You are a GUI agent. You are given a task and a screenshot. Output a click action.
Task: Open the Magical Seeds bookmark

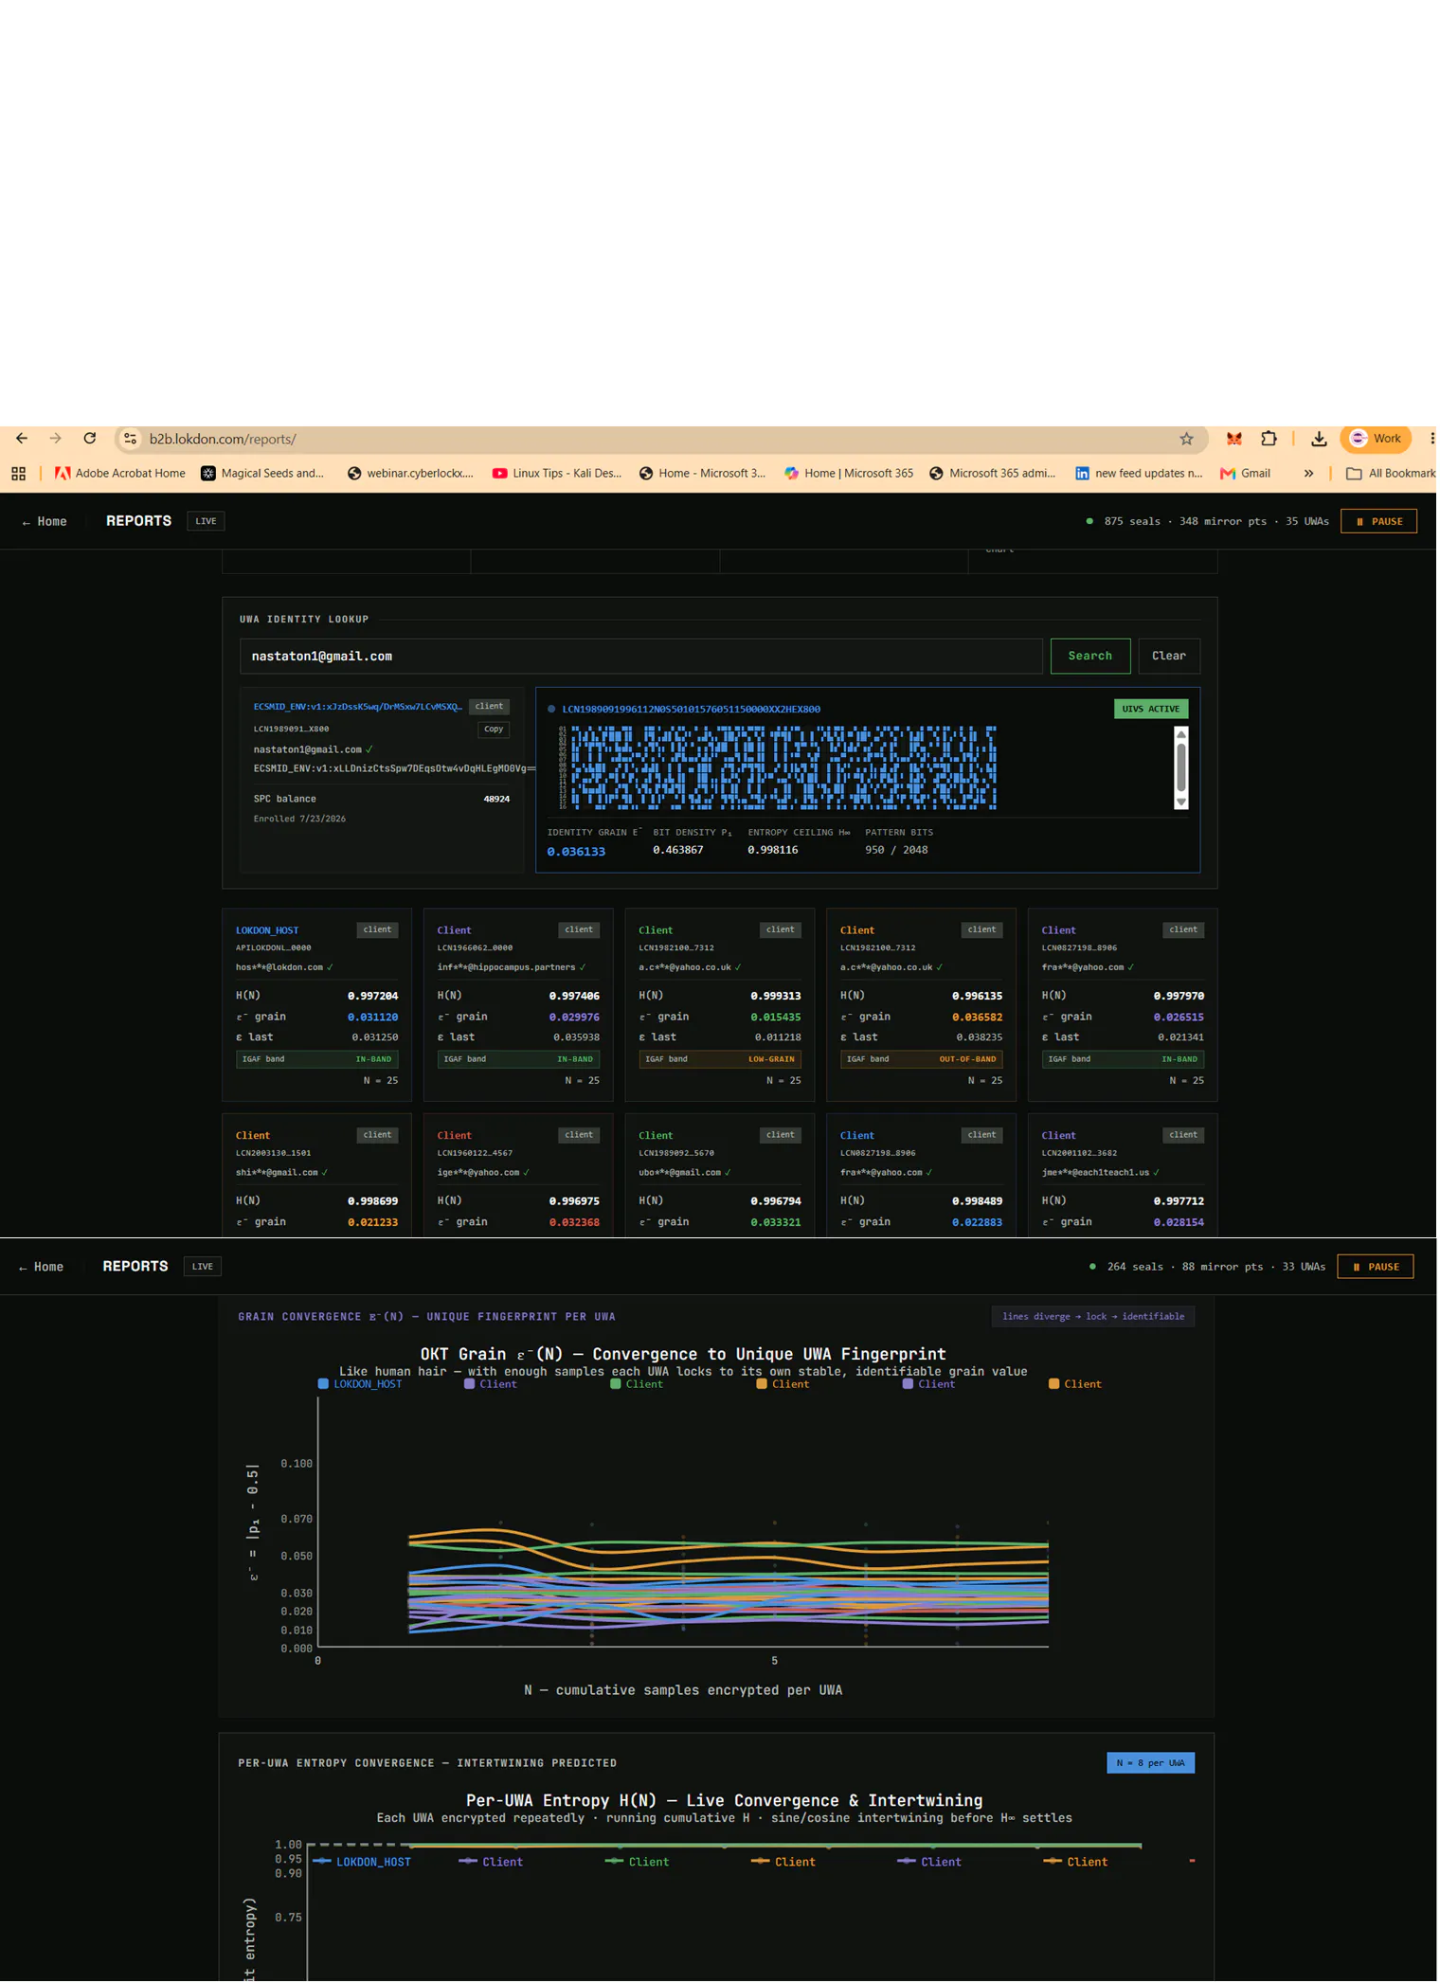pos(263,474)
